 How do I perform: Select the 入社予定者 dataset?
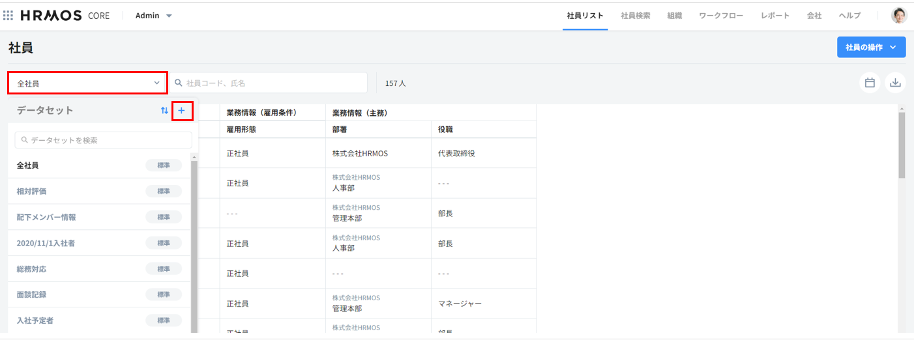point(37,320)
